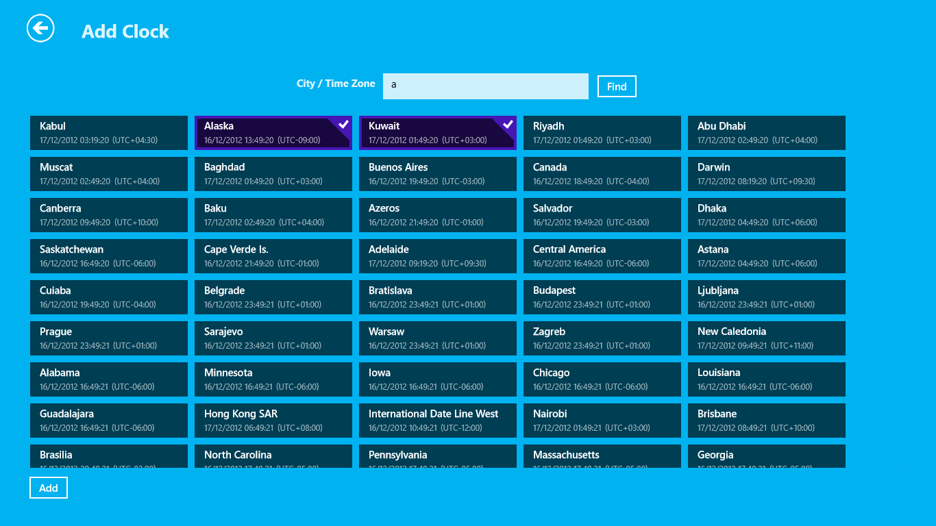Click the back arrow icon
Viewport: 936px width, 526px height.
tap(40, 28)
